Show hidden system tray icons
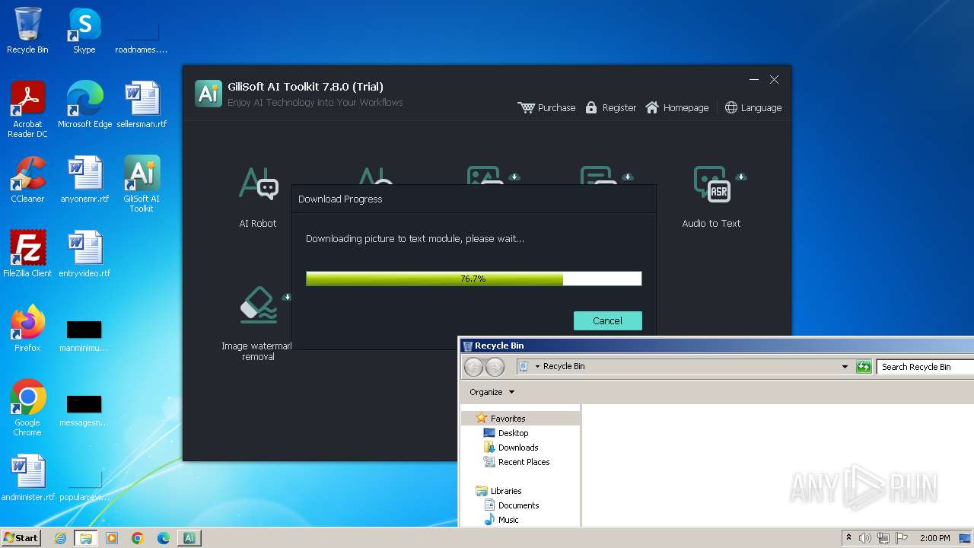The width and height of the screenshot is (974, 548). click(x=848, y=538)
